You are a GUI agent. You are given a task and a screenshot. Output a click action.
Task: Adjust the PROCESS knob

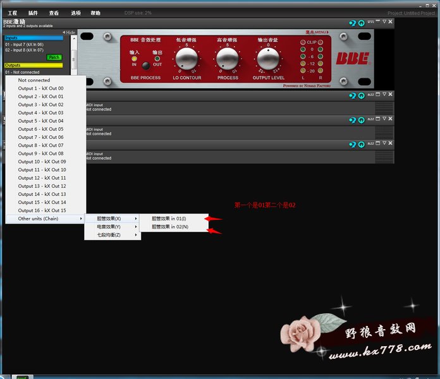[228, 59]
